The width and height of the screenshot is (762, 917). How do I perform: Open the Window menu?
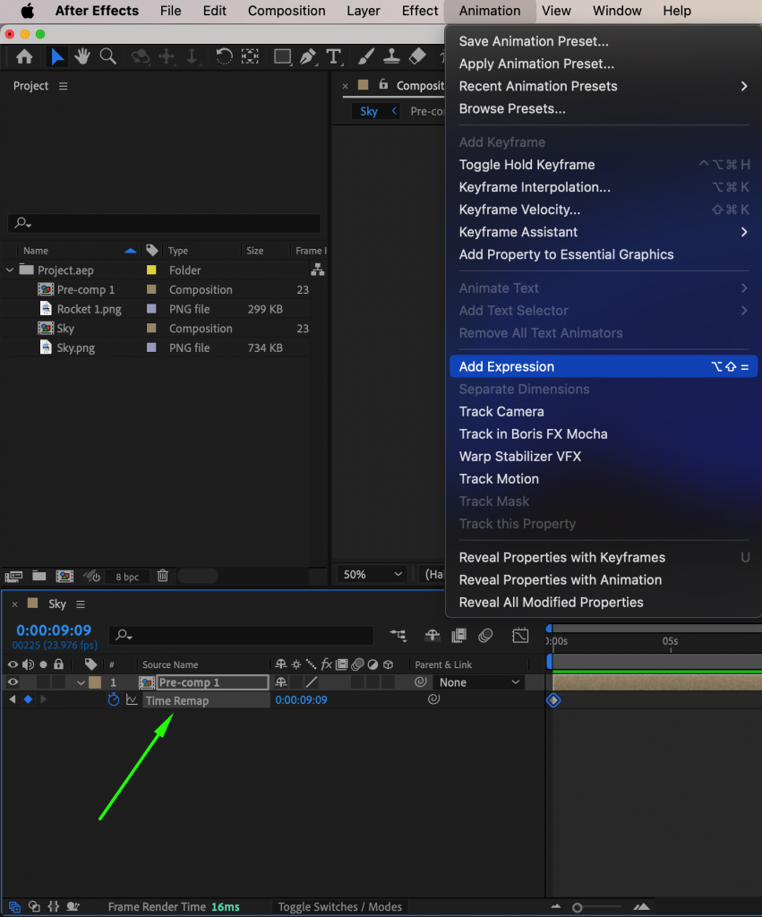coord(616,11)
